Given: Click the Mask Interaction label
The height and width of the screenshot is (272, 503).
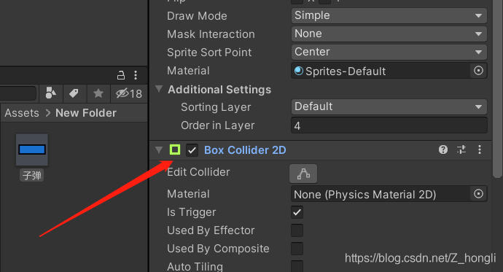Looking at the screenshot, I should click(x=211, y=34).
